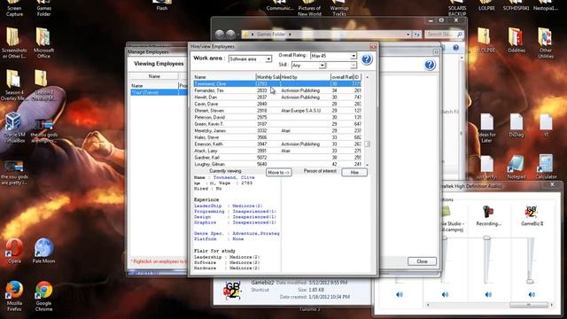Sort by the overall Rat column header
Viewport: 567px width, 319px height.
pos(342,77)
